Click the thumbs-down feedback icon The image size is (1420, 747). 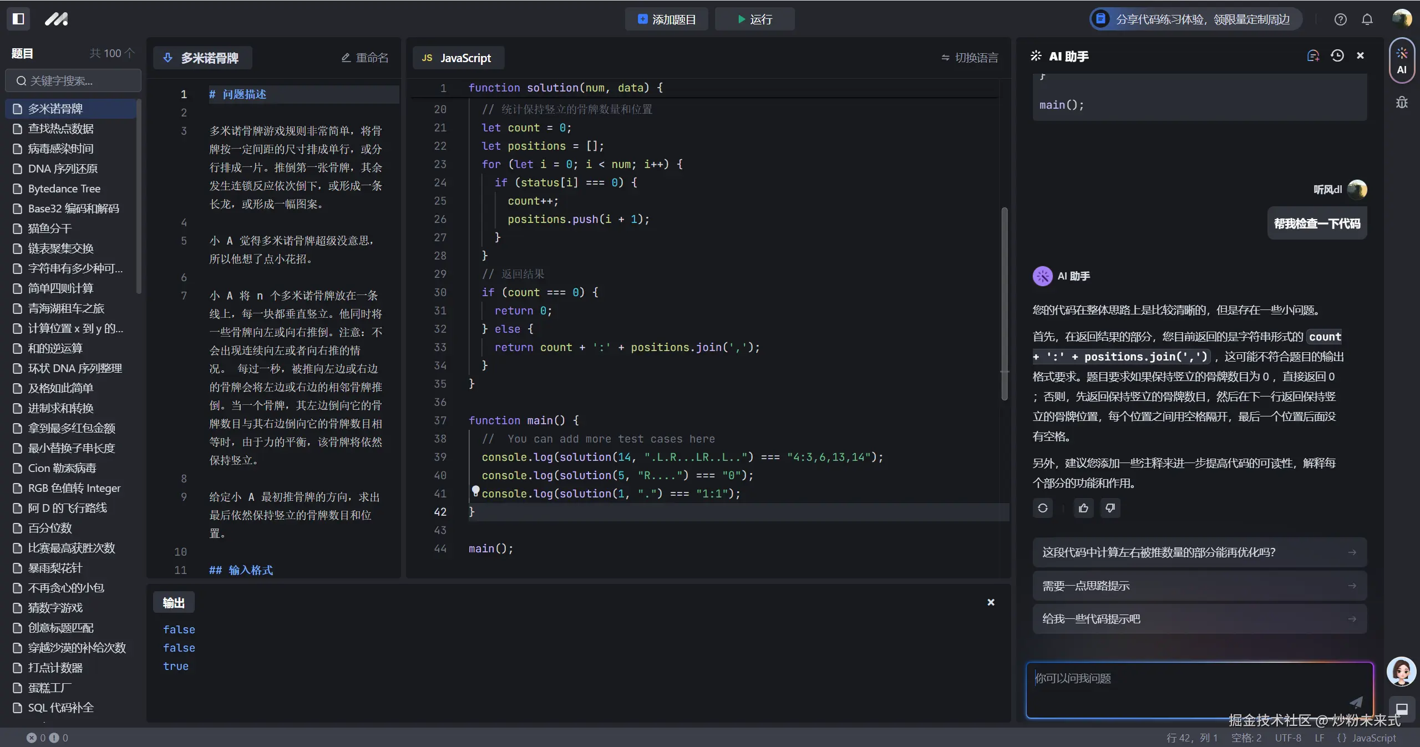click(x=1110, y=508)
